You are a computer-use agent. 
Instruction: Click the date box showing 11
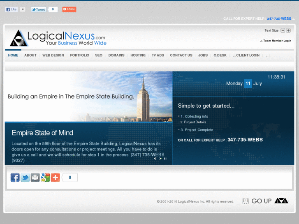248,83
